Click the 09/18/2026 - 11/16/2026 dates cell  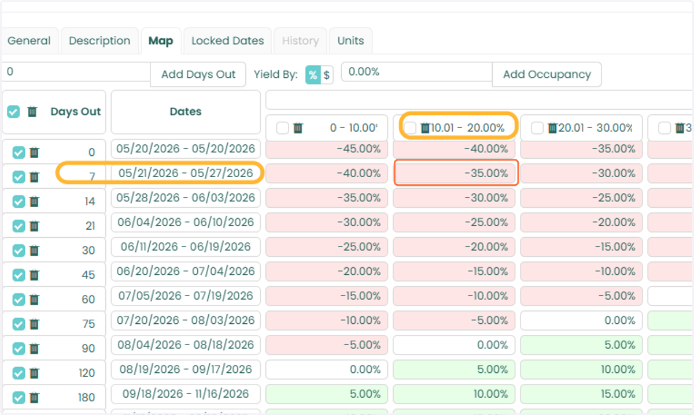(x=186, y=394)
